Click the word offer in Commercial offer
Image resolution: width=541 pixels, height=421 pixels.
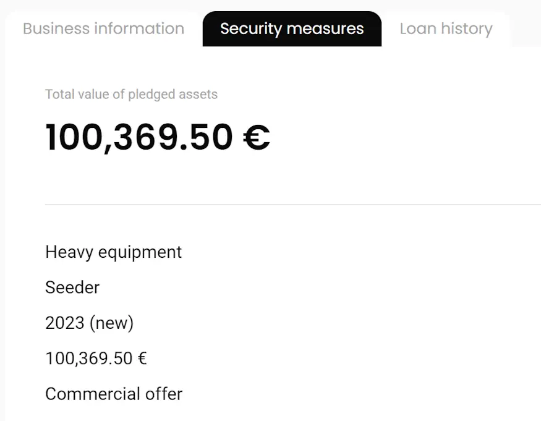[163, 394]
